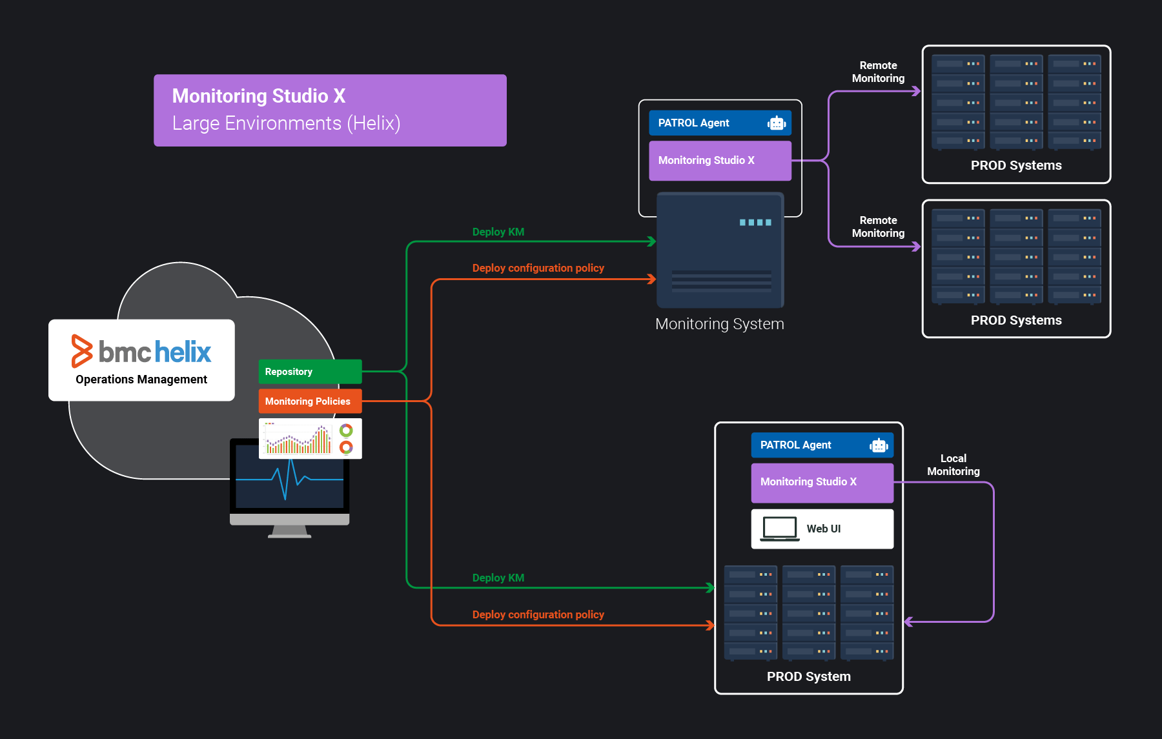Click the PROD System caption text

[x=808, y=676]
